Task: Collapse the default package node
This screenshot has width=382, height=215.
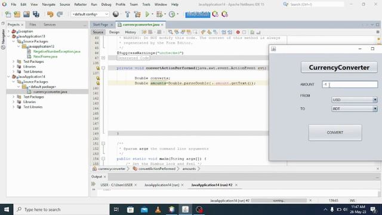Action: click(19, 87)
